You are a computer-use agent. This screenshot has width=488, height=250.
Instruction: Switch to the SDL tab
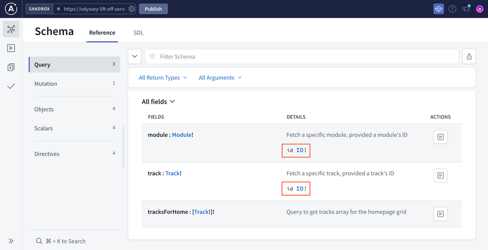(x=138, y=33)
